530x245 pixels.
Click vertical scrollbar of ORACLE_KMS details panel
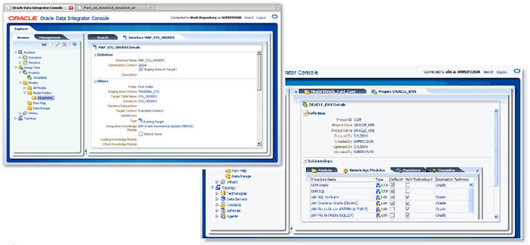pyautogui.click(x=496, y=164)
